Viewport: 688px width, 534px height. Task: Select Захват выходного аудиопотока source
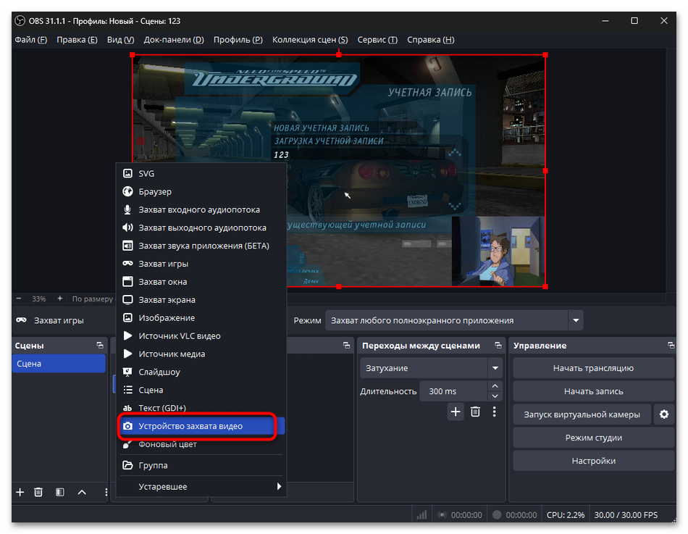click(x=202, y=228)
